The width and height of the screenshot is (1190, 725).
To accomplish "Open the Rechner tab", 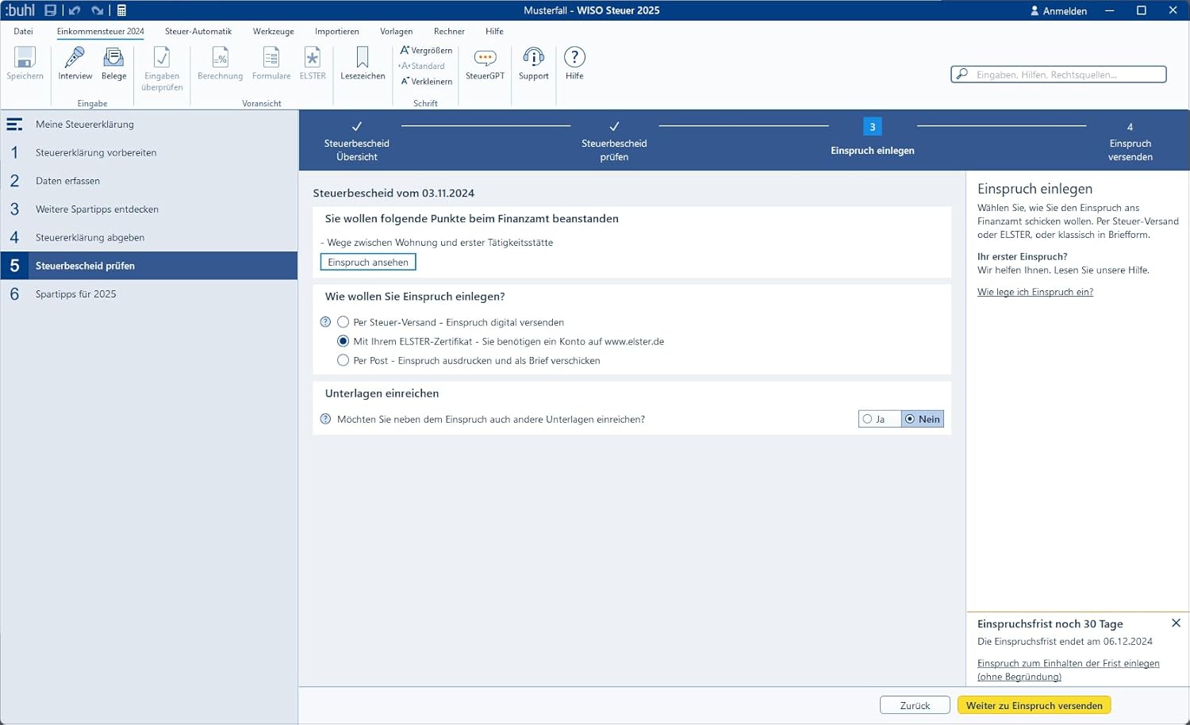I will tap(449, 31).
